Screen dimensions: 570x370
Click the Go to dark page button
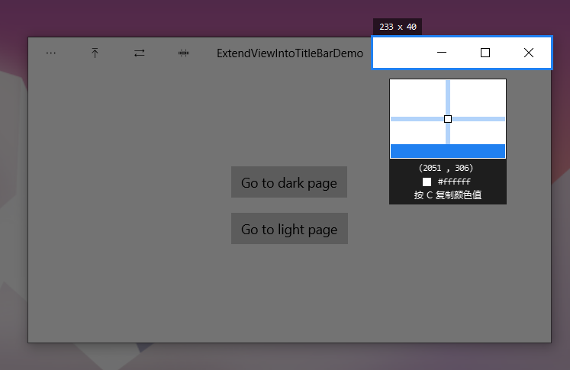point(289,182)
